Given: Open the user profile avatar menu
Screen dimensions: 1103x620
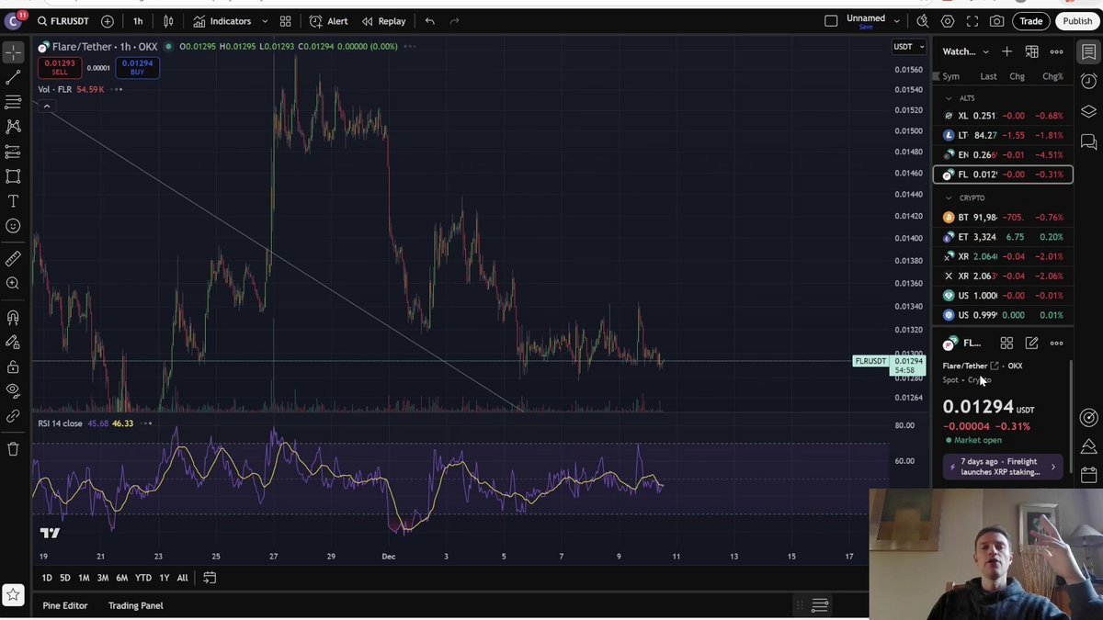Looking at the screenshot, I should [x=14, y=20].
